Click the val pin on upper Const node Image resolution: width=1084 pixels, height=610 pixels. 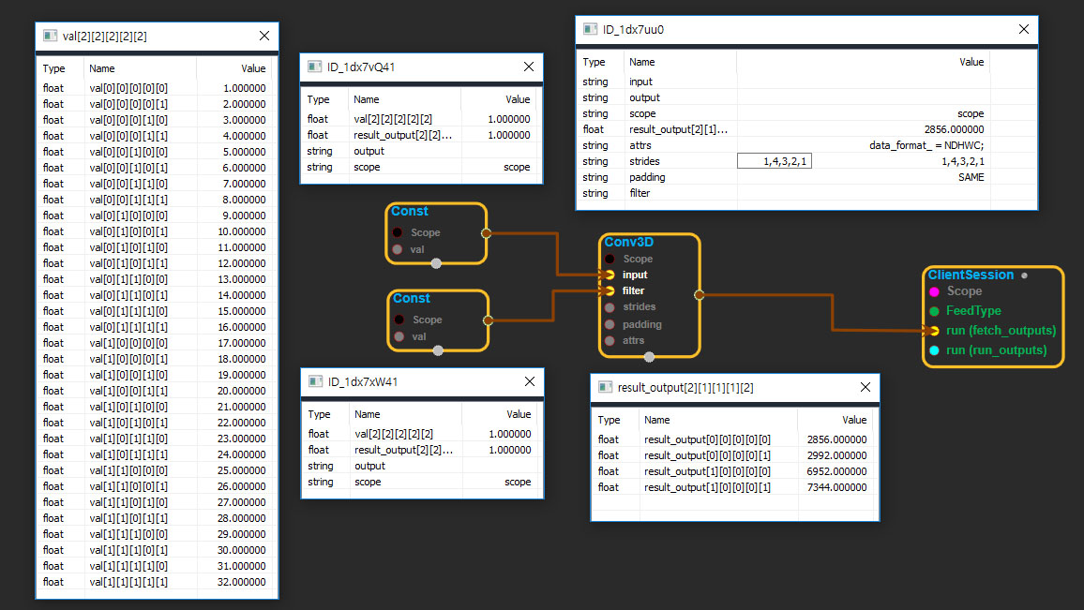pyautogui.click(x=399, y=249)
